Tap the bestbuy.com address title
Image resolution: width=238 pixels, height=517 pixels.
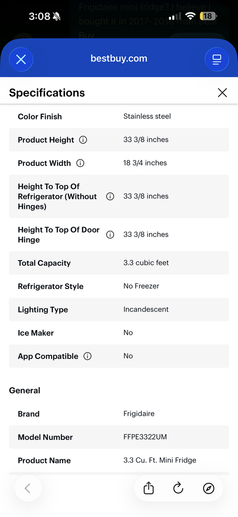coord(119,59)
